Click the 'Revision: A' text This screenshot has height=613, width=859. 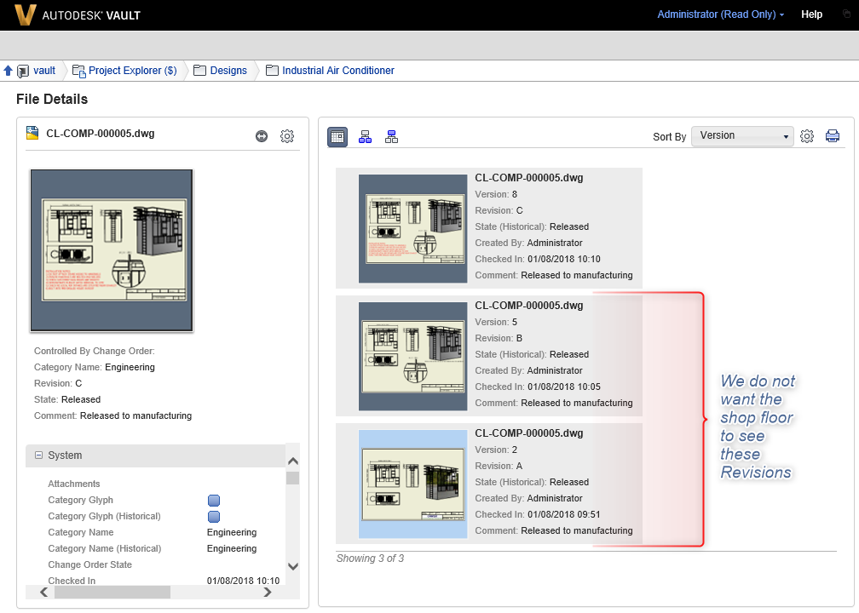point(499,466)
